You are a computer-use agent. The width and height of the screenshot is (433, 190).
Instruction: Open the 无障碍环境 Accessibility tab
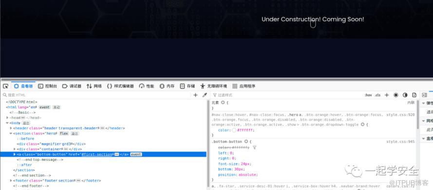pyautogui.click(x=214, y=86)
